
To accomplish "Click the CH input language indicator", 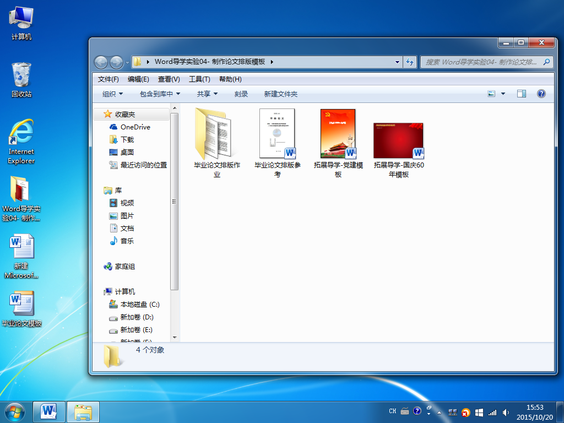I will [x=392, y=411].
